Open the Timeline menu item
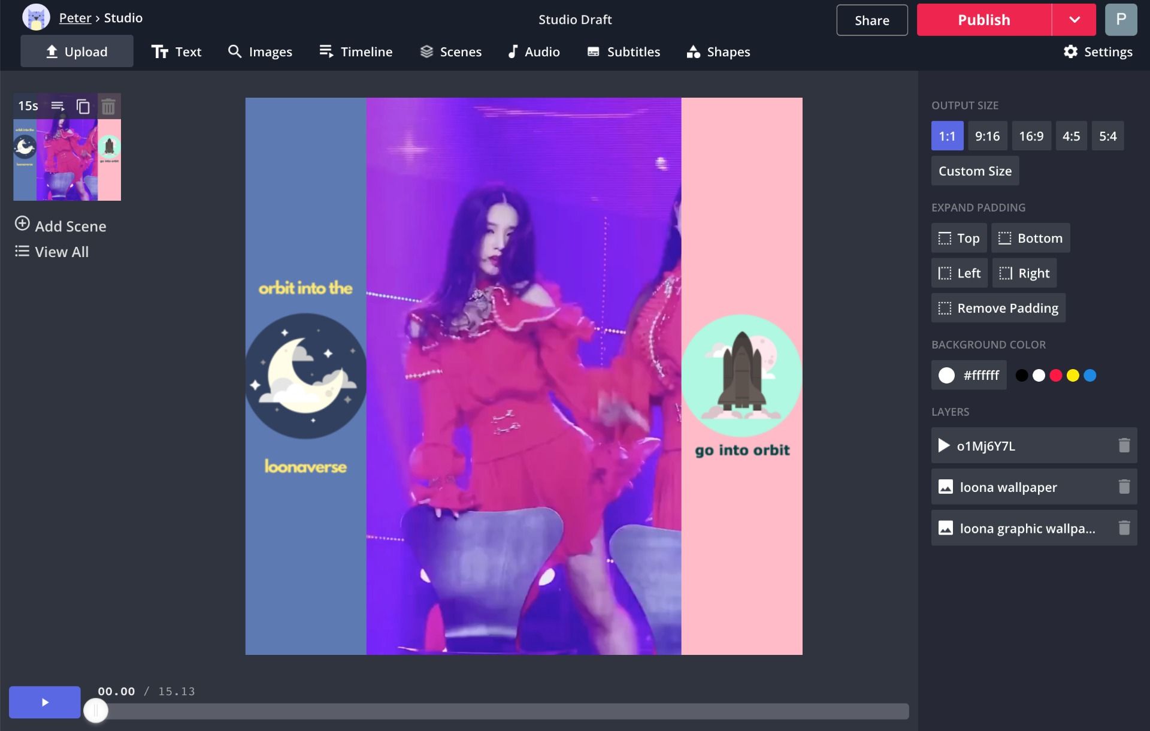Viewport: 1150px width, 731px height. click(356, 52)
